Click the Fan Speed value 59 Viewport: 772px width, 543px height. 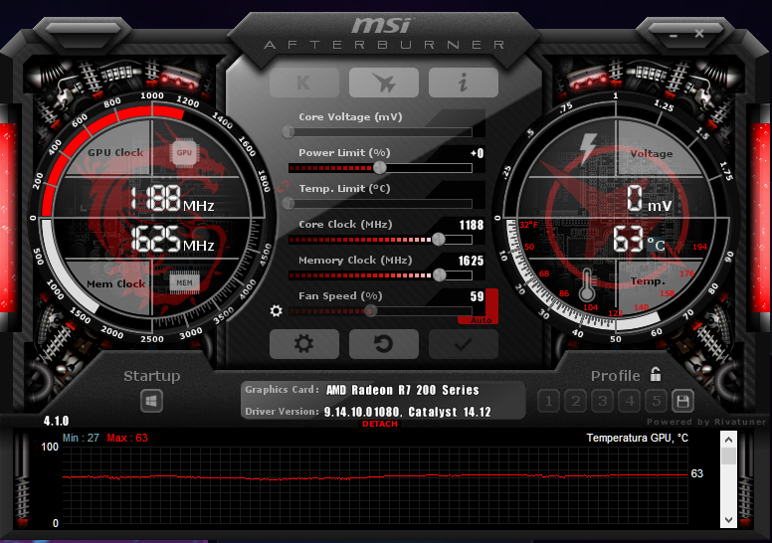coord(477,296)
